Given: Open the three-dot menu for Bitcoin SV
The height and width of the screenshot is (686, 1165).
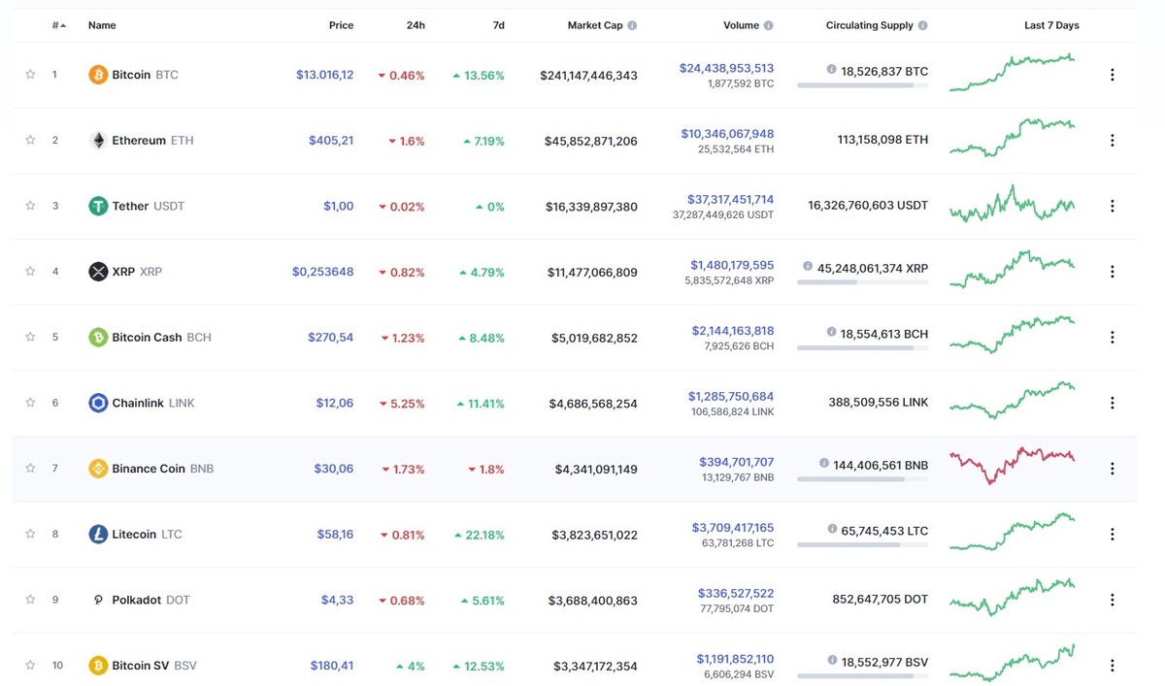Looking at the screenshot, I should pos(1112,666).
